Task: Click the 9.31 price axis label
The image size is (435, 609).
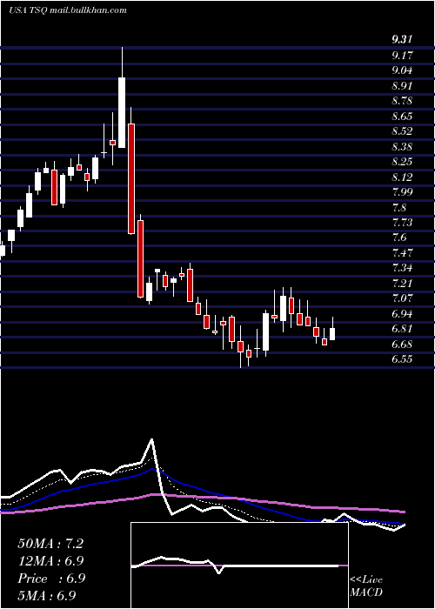Action: point(402,39)
